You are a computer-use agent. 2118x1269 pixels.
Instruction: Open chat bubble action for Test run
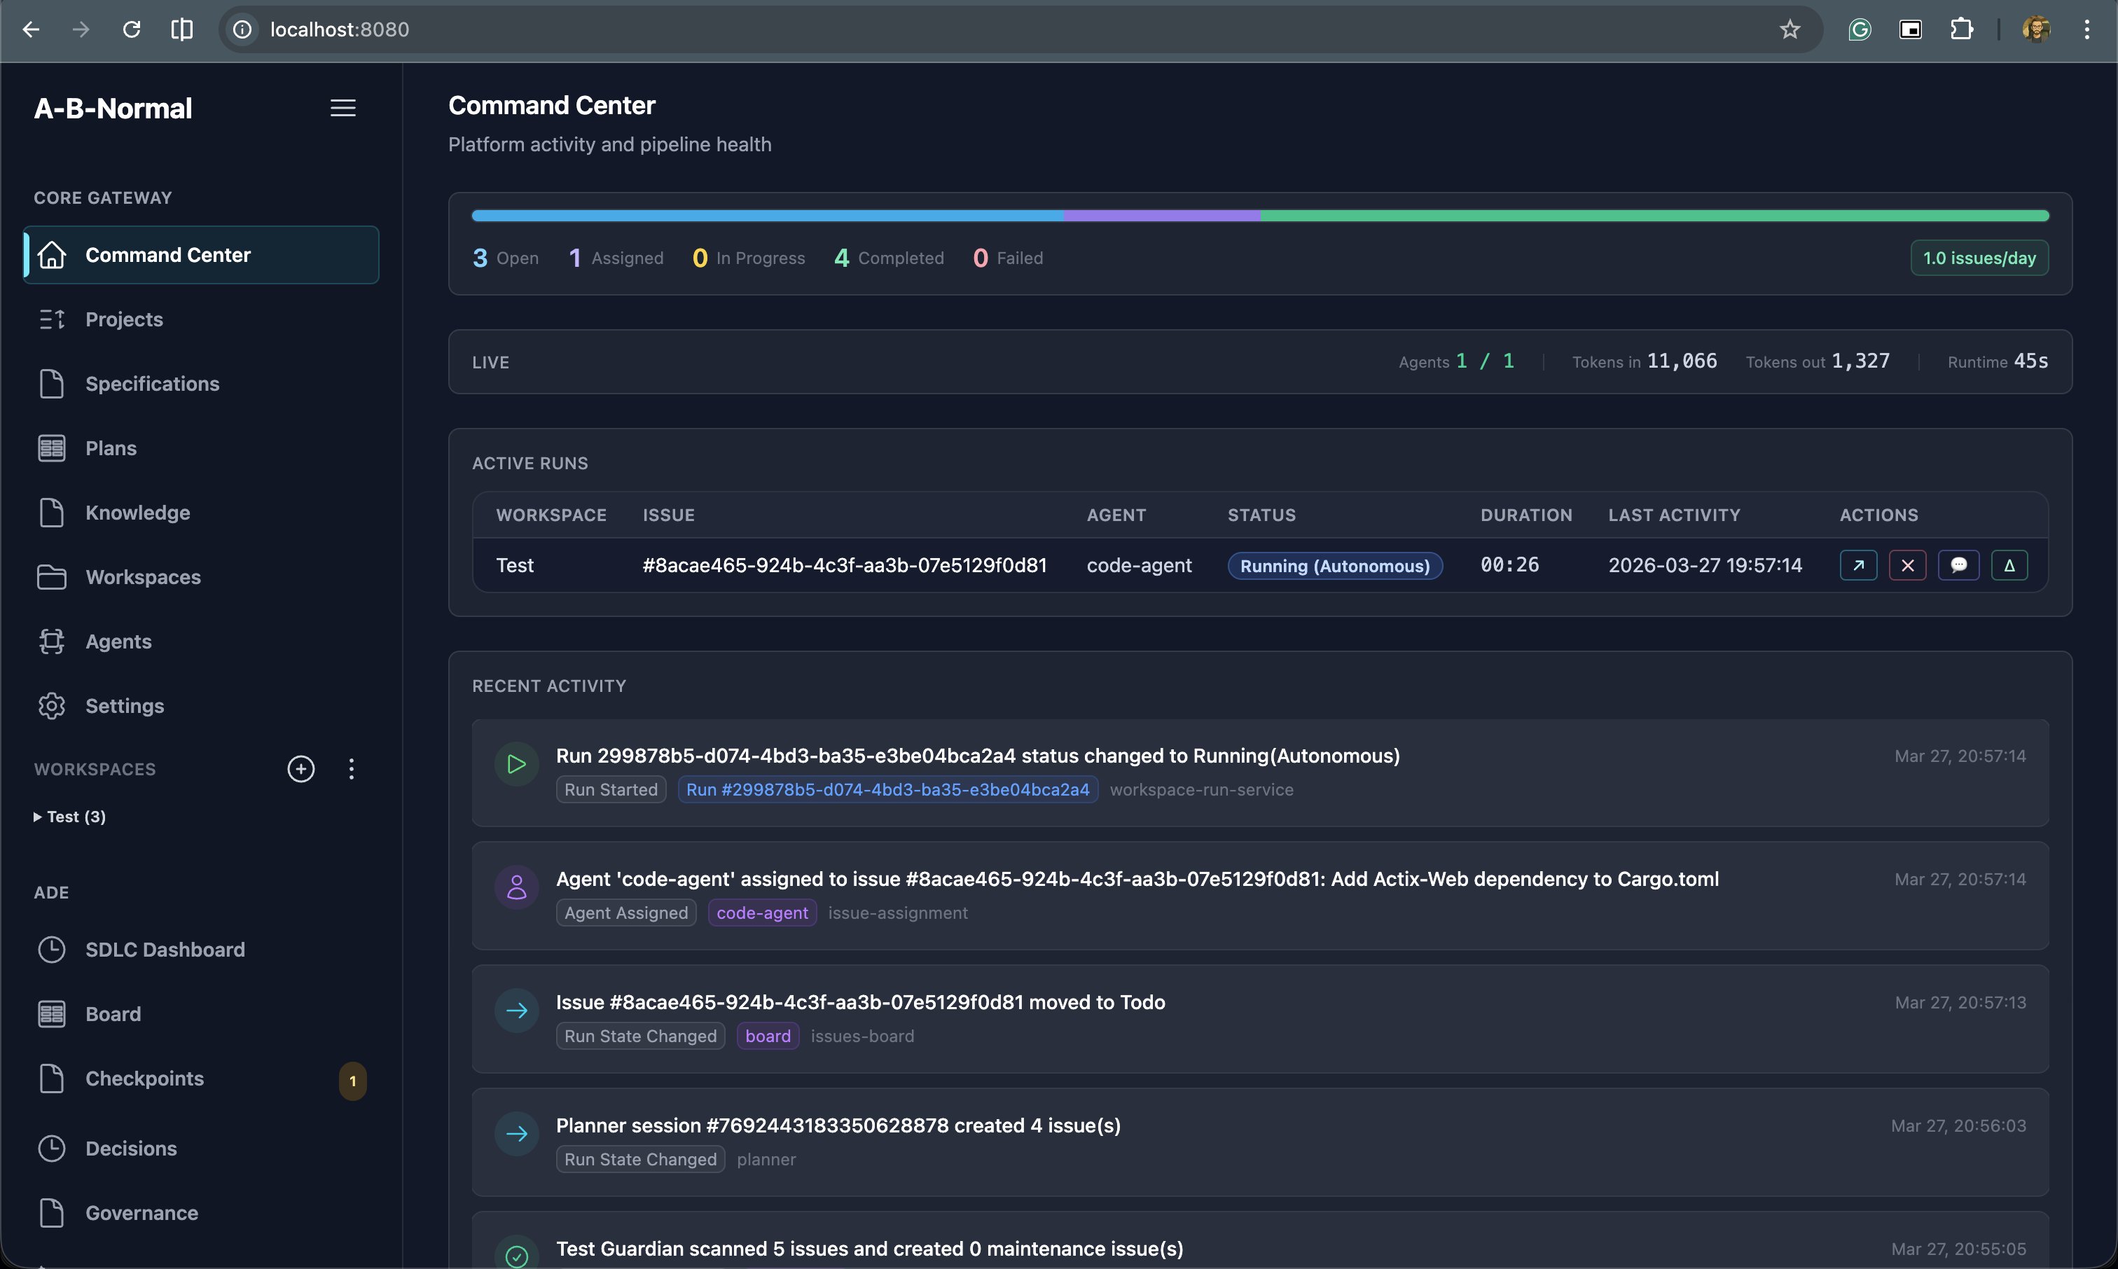click(1958, 565)
